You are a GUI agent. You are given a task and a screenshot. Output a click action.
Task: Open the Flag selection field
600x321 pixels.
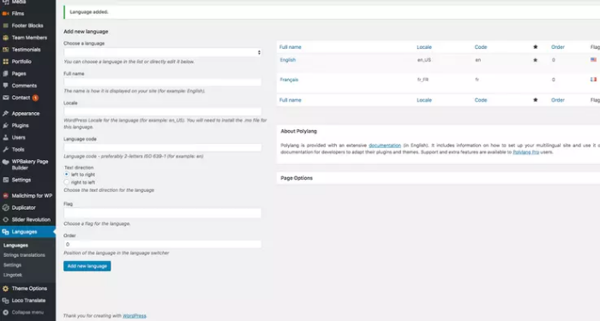pos(163,213)
